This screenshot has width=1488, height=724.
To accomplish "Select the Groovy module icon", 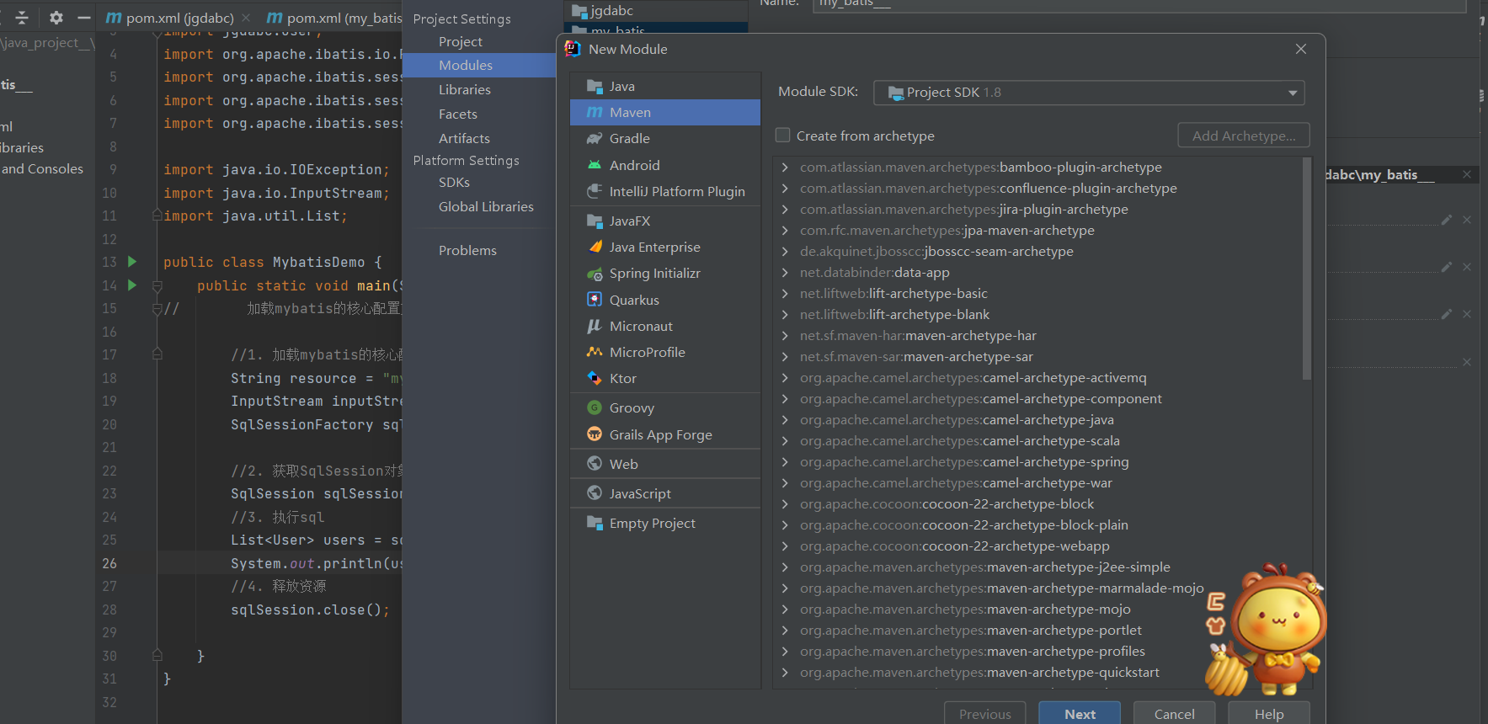I will [x=595, y=407].
